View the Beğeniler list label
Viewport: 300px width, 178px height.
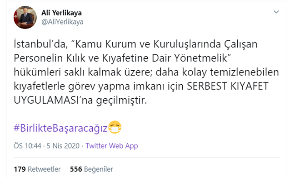99,169
